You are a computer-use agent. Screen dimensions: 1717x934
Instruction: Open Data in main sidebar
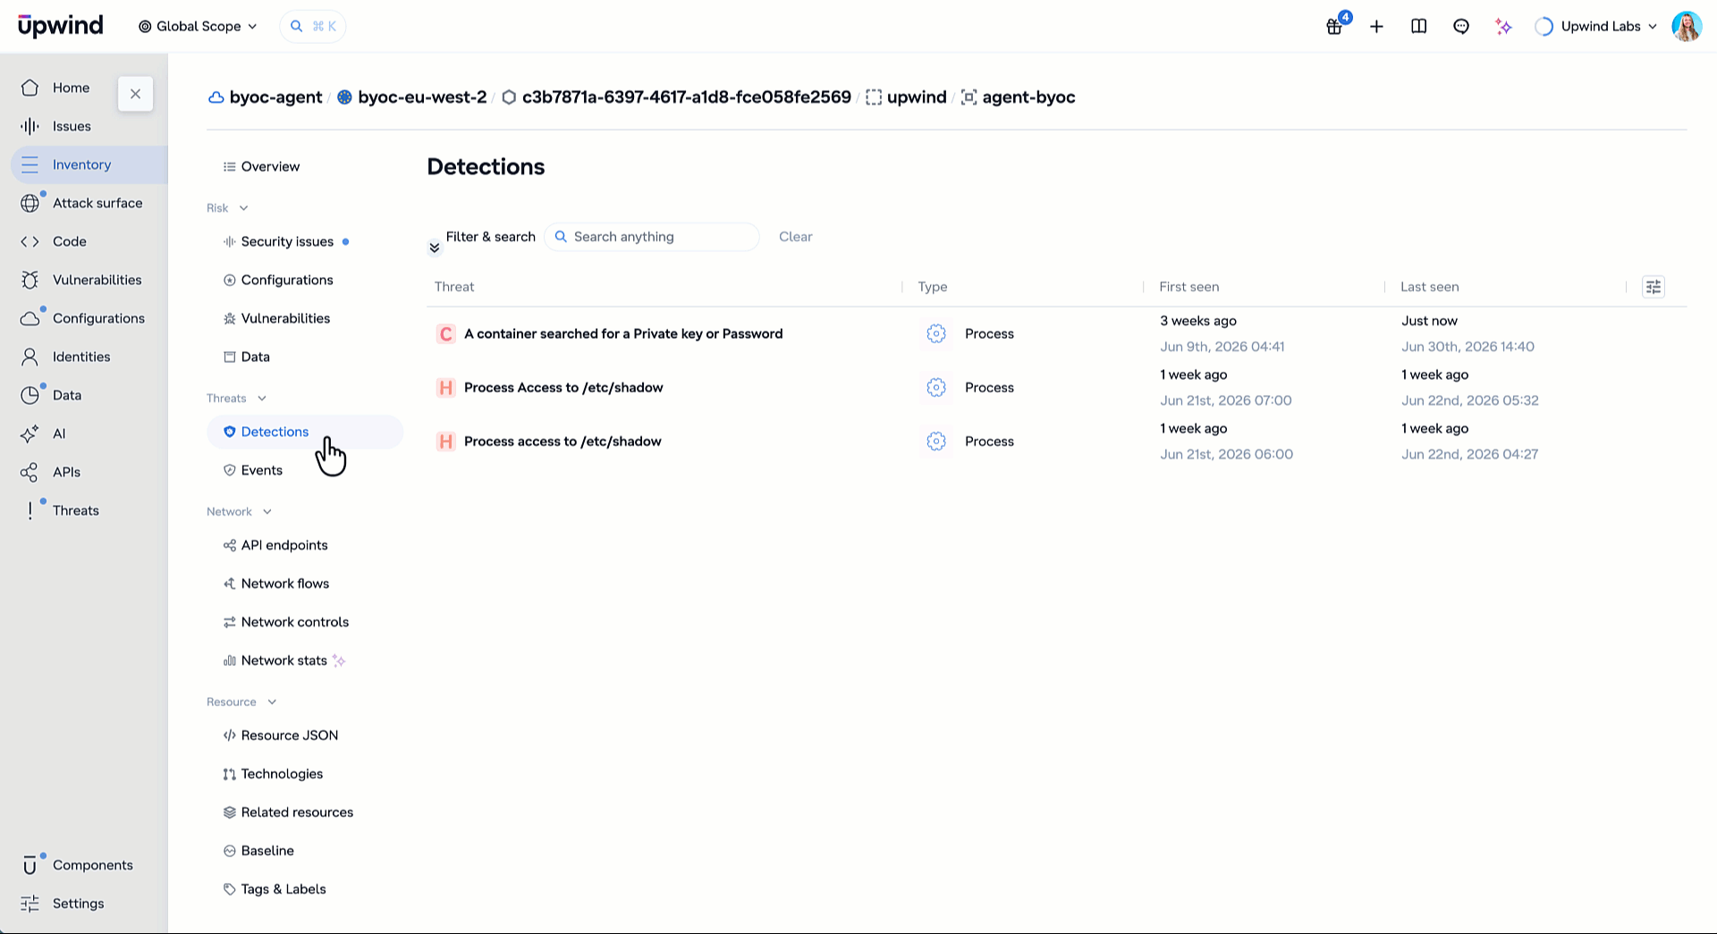[67, 395]
